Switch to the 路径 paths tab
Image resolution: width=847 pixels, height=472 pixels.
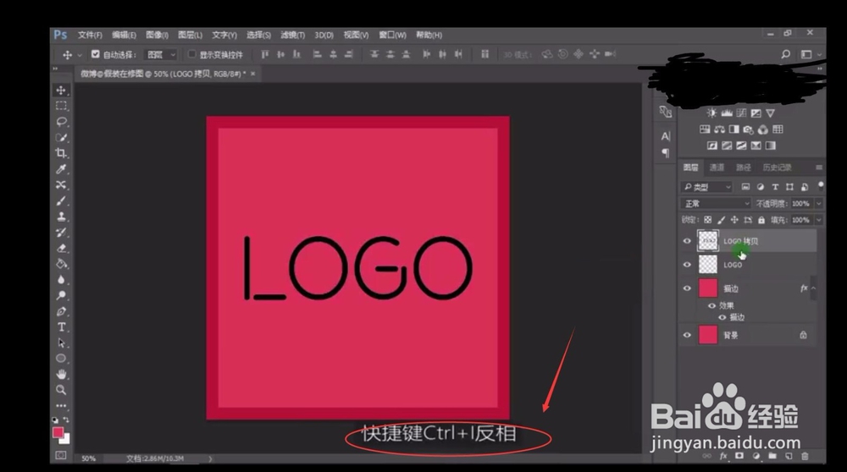(744, 167)
